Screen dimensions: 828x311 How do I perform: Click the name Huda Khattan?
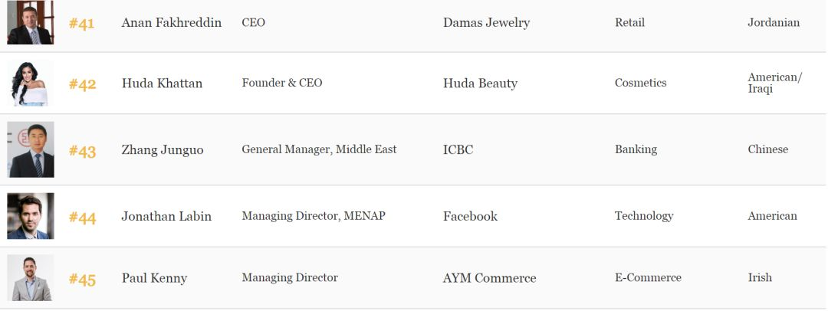[162, 83]
